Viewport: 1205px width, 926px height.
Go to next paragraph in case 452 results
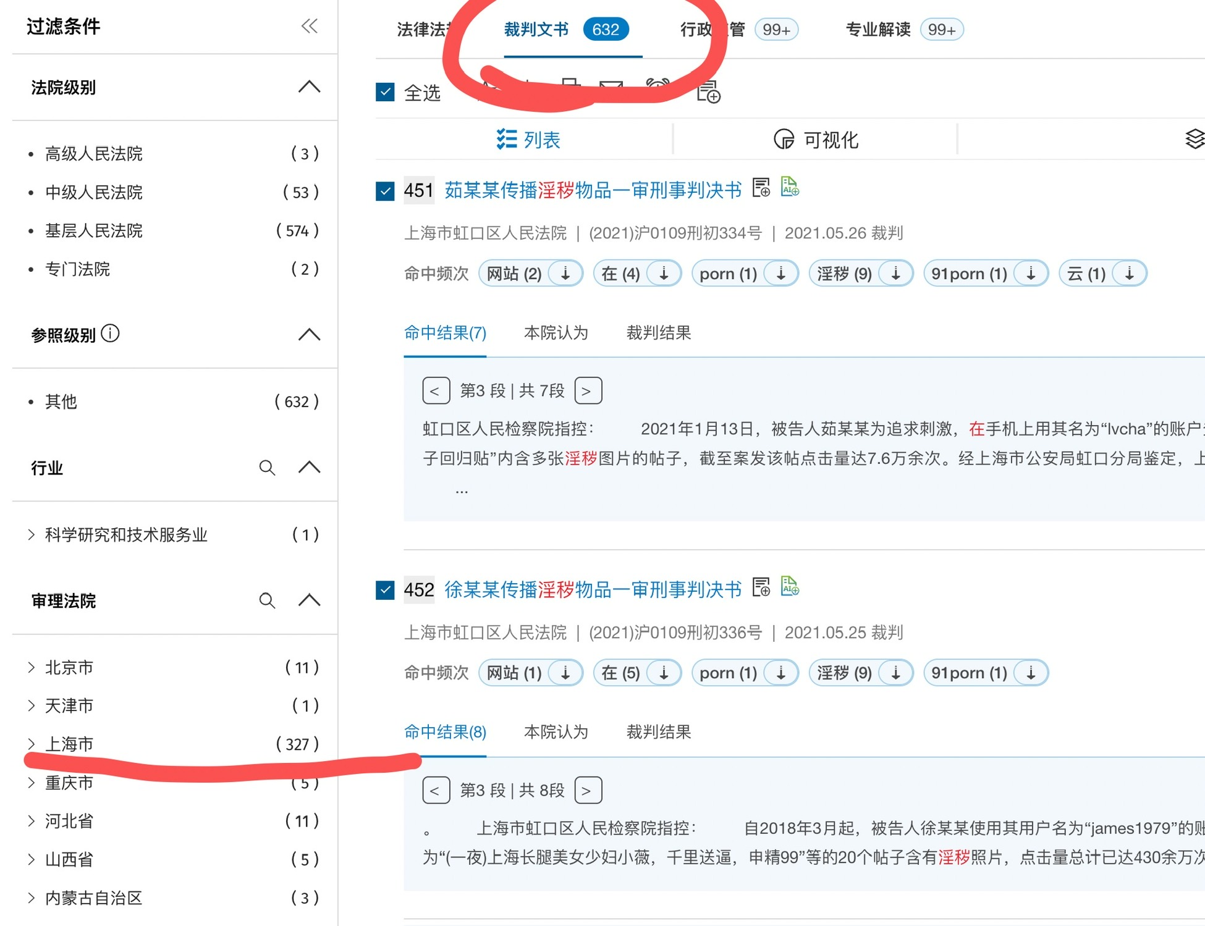588,790
